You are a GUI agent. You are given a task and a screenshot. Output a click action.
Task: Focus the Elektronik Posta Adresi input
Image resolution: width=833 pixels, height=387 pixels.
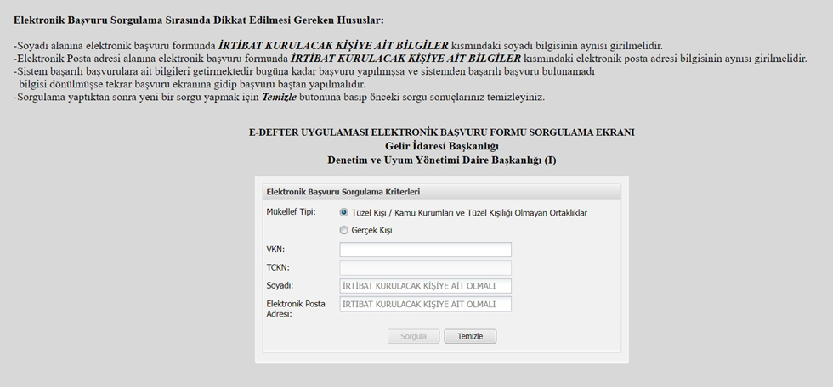pyautogui.click(x=425, y=305)
